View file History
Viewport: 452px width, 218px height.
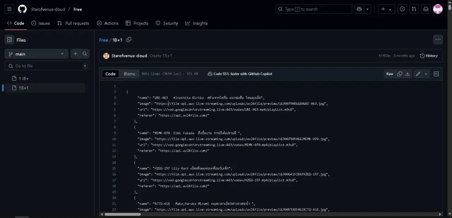(429, 56)
